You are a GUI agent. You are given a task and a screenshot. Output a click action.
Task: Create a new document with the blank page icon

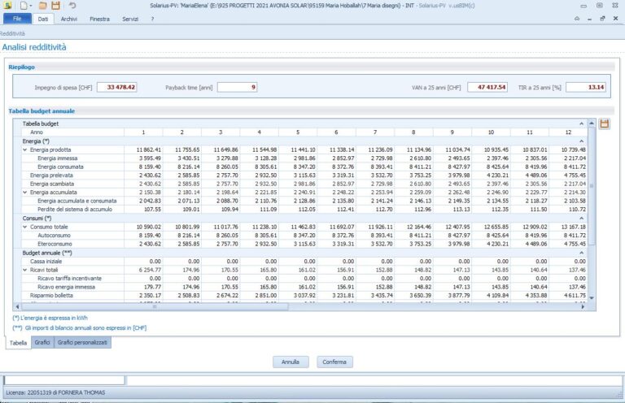[x=24, y=6]
